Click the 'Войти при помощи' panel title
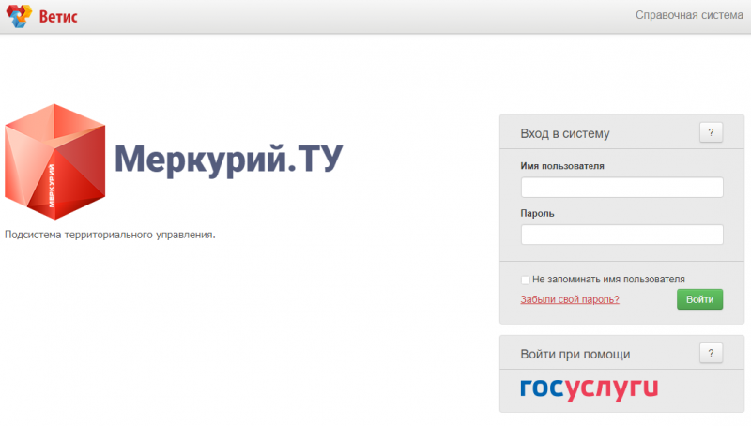This screenshot has height=426, width=751. (575, 354)
